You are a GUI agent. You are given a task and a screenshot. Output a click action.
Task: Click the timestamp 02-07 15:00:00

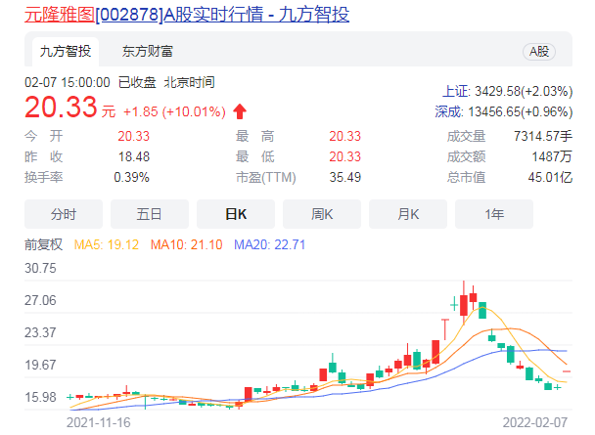click(x=68, y=82)
